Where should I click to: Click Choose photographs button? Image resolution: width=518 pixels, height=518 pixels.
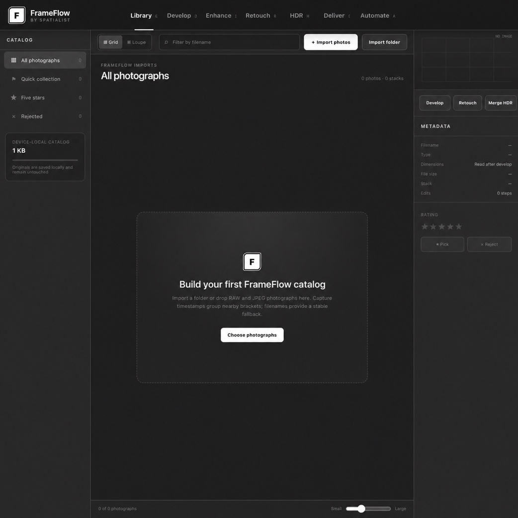click(x=252, y=335)
